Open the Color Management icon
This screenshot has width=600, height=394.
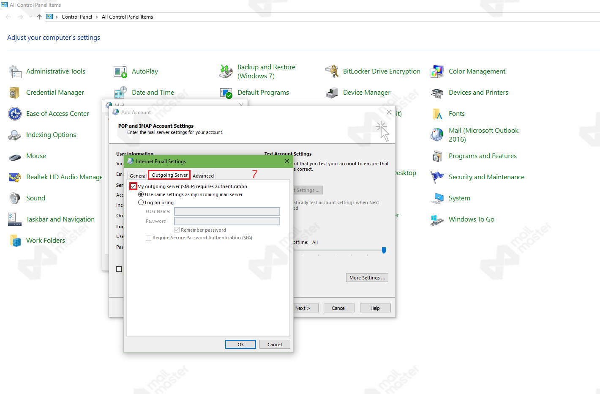[x=437, y=71]
